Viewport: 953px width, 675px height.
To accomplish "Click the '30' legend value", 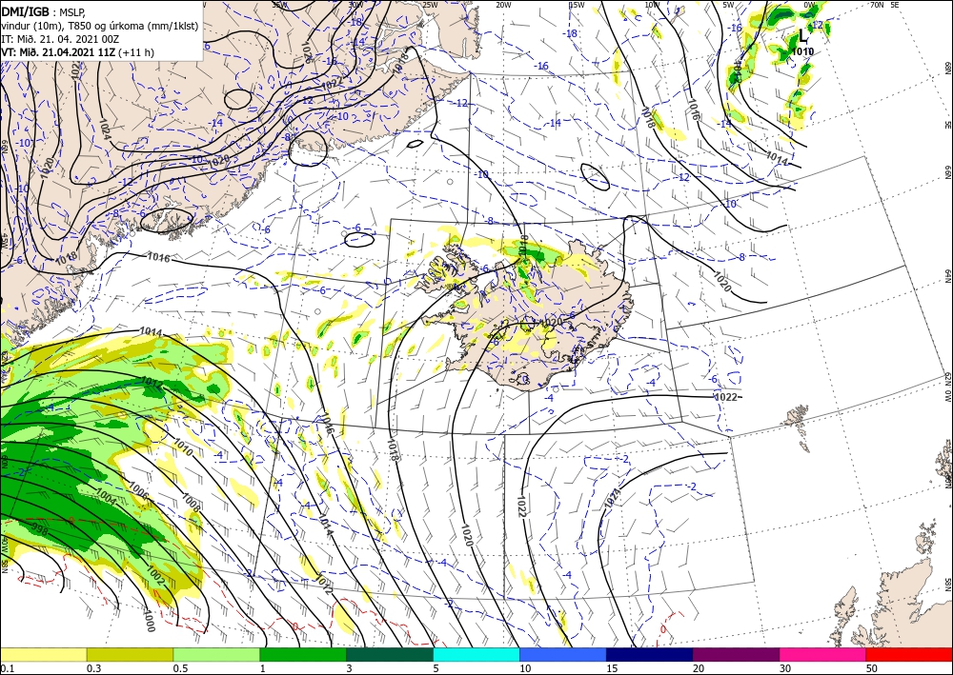I will [786, 668].
